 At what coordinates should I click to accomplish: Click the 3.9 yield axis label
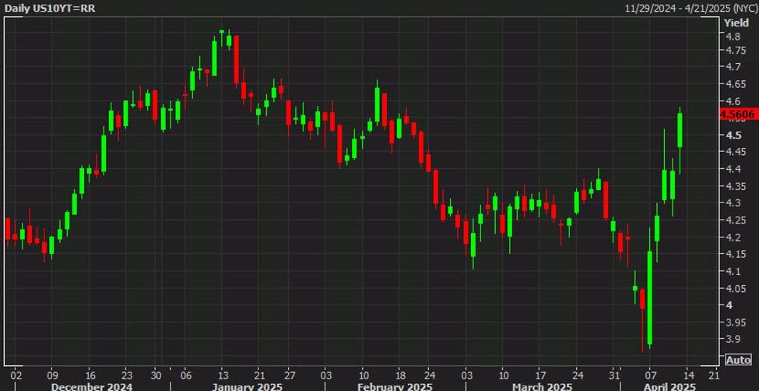[733, 340]
